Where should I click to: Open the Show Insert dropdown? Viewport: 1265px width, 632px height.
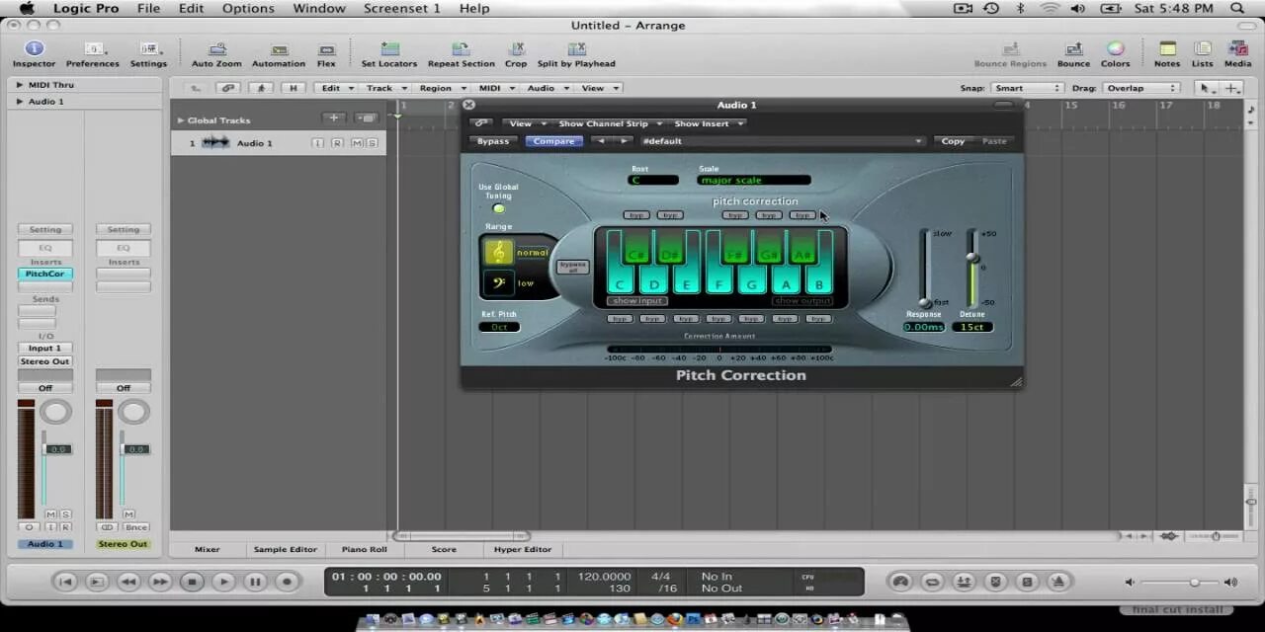[x=708, y=123]
